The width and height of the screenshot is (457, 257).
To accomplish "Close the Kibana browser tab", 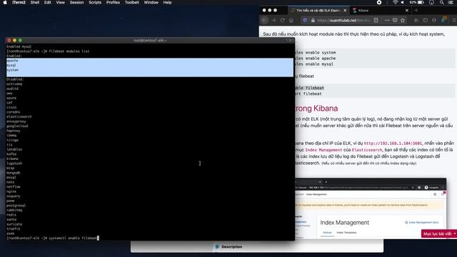I will [407, 10].
